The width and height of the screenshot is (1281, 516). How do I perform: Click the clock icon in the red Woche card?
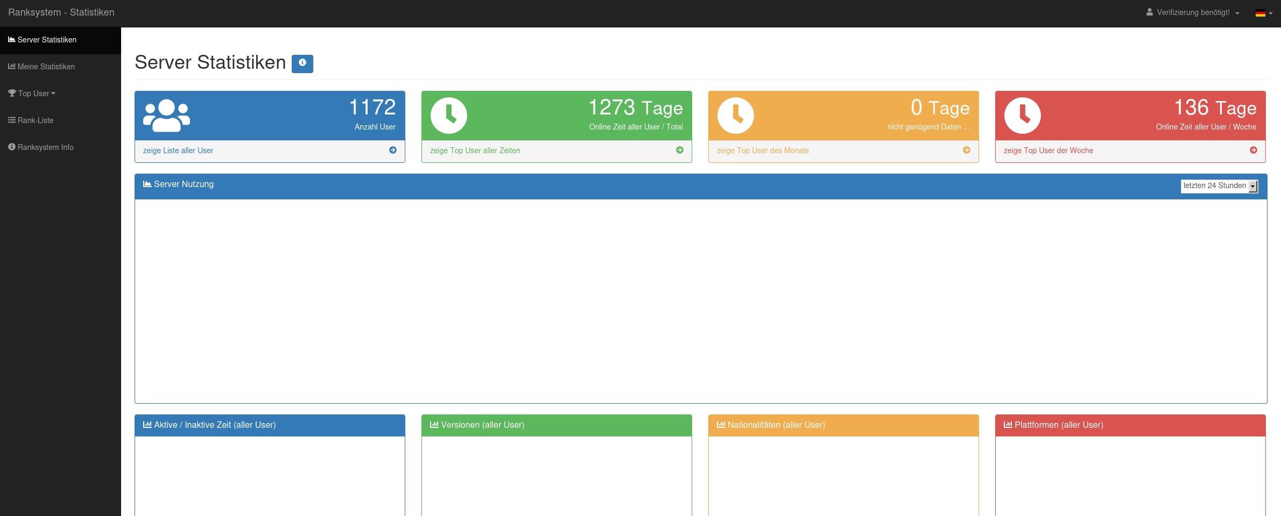pyautogui.click(x=1023, y=116)
